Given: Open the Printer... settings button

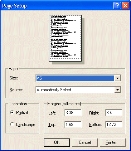Looking at the screenshot, I should 113,142.
